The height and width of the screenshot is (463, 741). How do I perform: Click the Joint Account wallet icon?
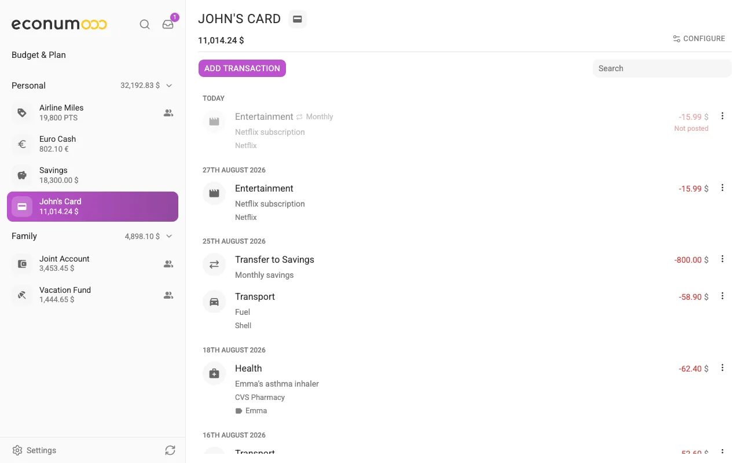[x=22, y=264]
